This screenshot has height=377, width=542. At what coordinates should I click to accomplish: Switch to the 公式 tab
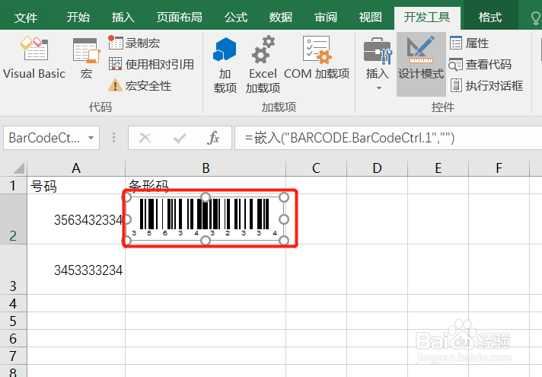click(236, 18)
